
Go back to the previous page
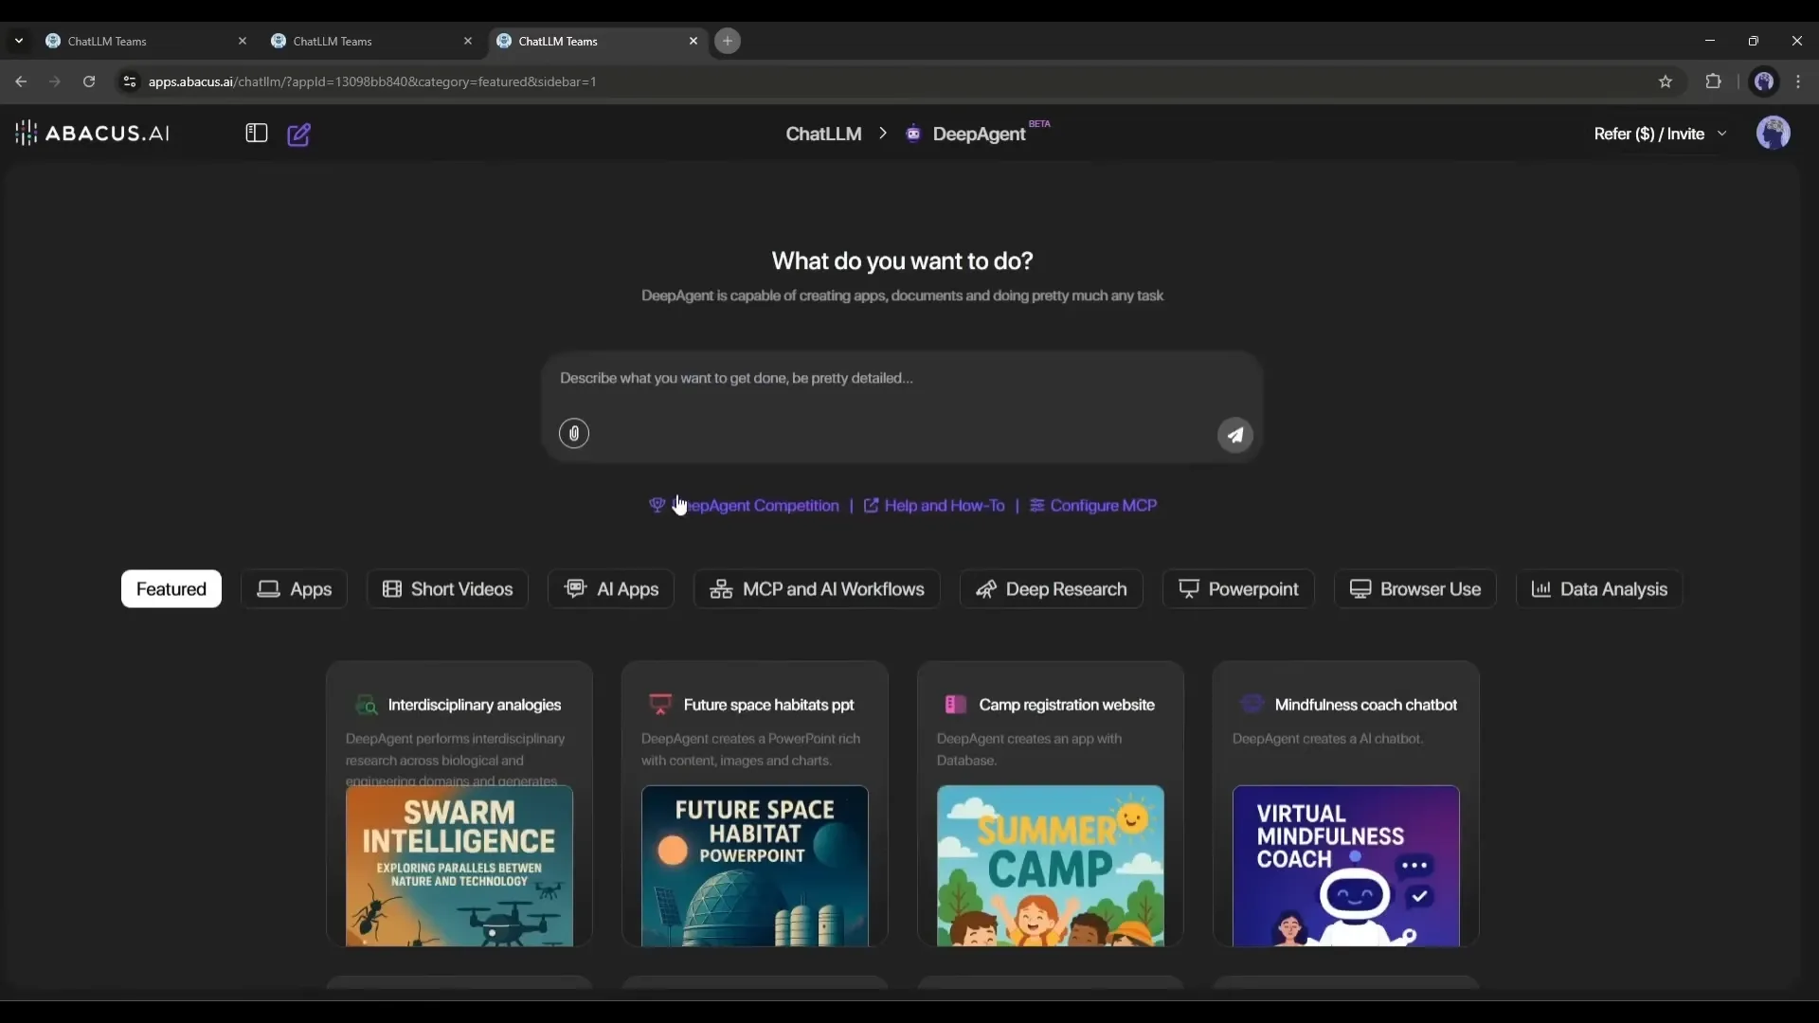[21, 81]
